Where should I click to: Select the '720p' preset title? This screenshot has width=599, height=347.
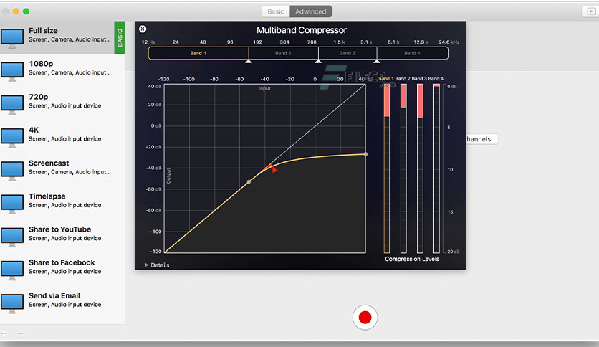(39, 97)
